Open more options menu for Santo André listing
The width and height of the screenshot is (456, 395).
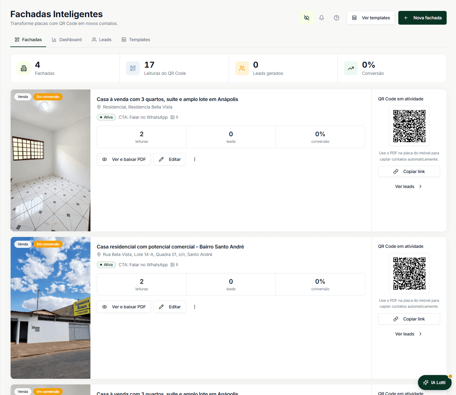[x=195, y=307]
